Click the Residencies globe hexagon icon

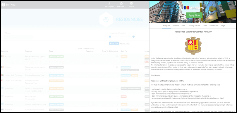pos(106,20)
